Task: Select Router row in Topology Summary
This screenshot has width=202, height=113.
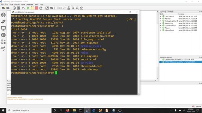Action: 181,28
